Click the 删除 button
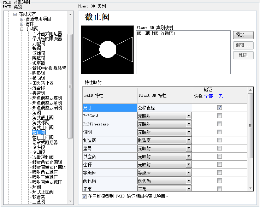Image resolution: width=260 pixels, height=207 pixels. pos(243,55)
